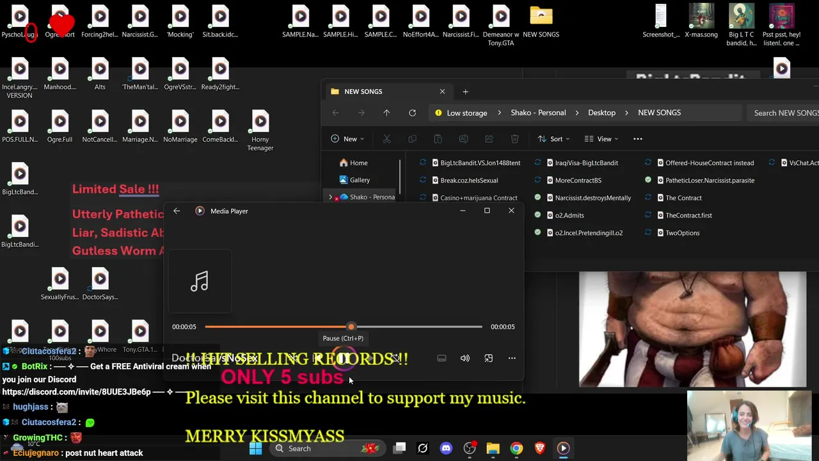Screen dimensions: 819x461
Task: Click the taskbar Search box
Action: pos(326,448)
